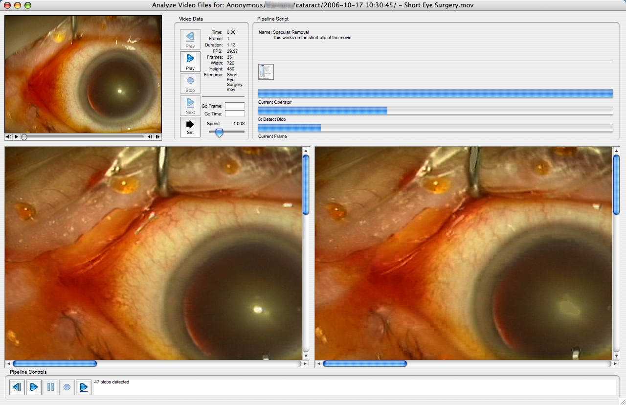The image size is (626, 405).
Task: Run the pipeline with the play icon
Action: 34,387
